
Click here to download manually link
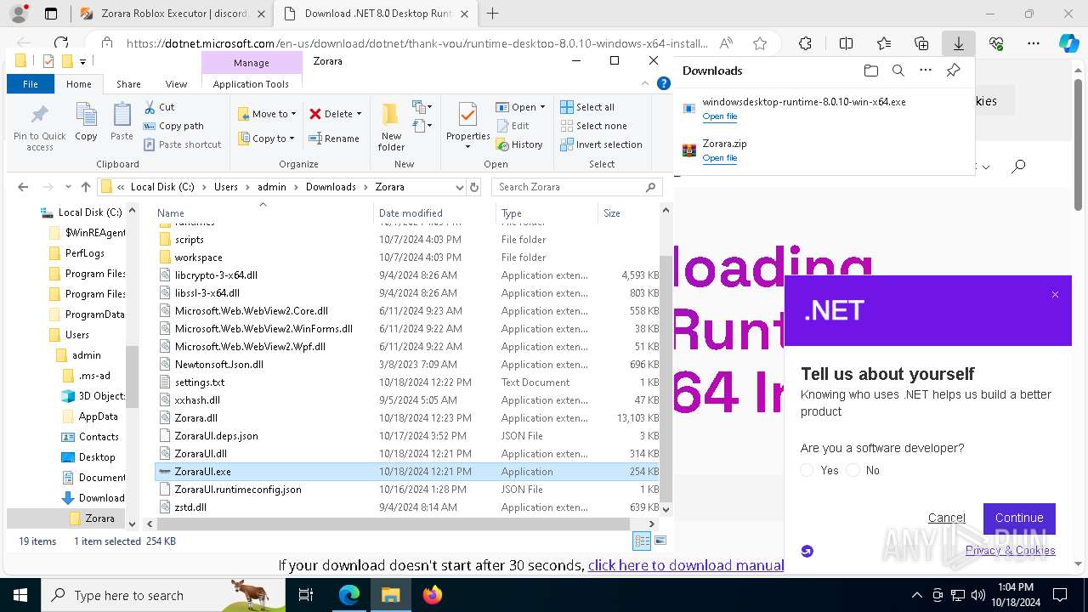pos(685,565)
